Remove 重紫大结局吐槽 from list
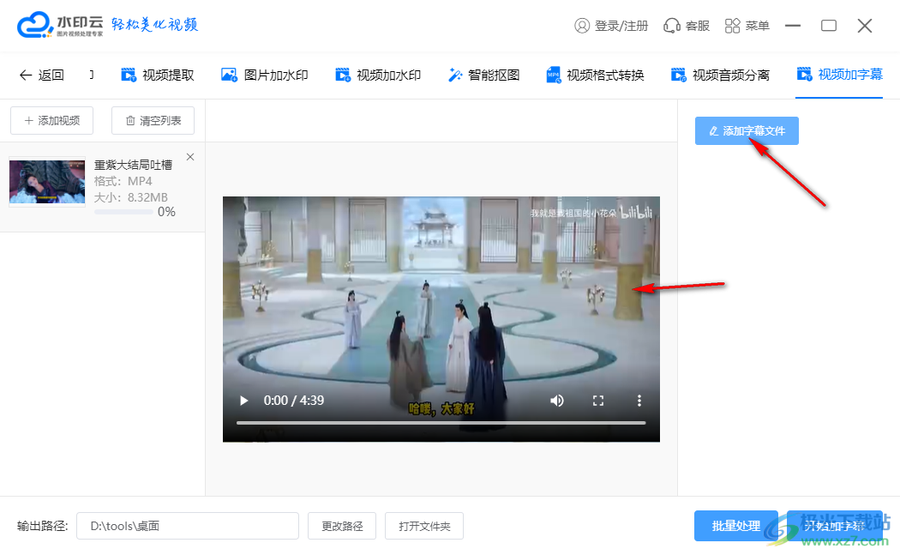 (x=190, y=157)
